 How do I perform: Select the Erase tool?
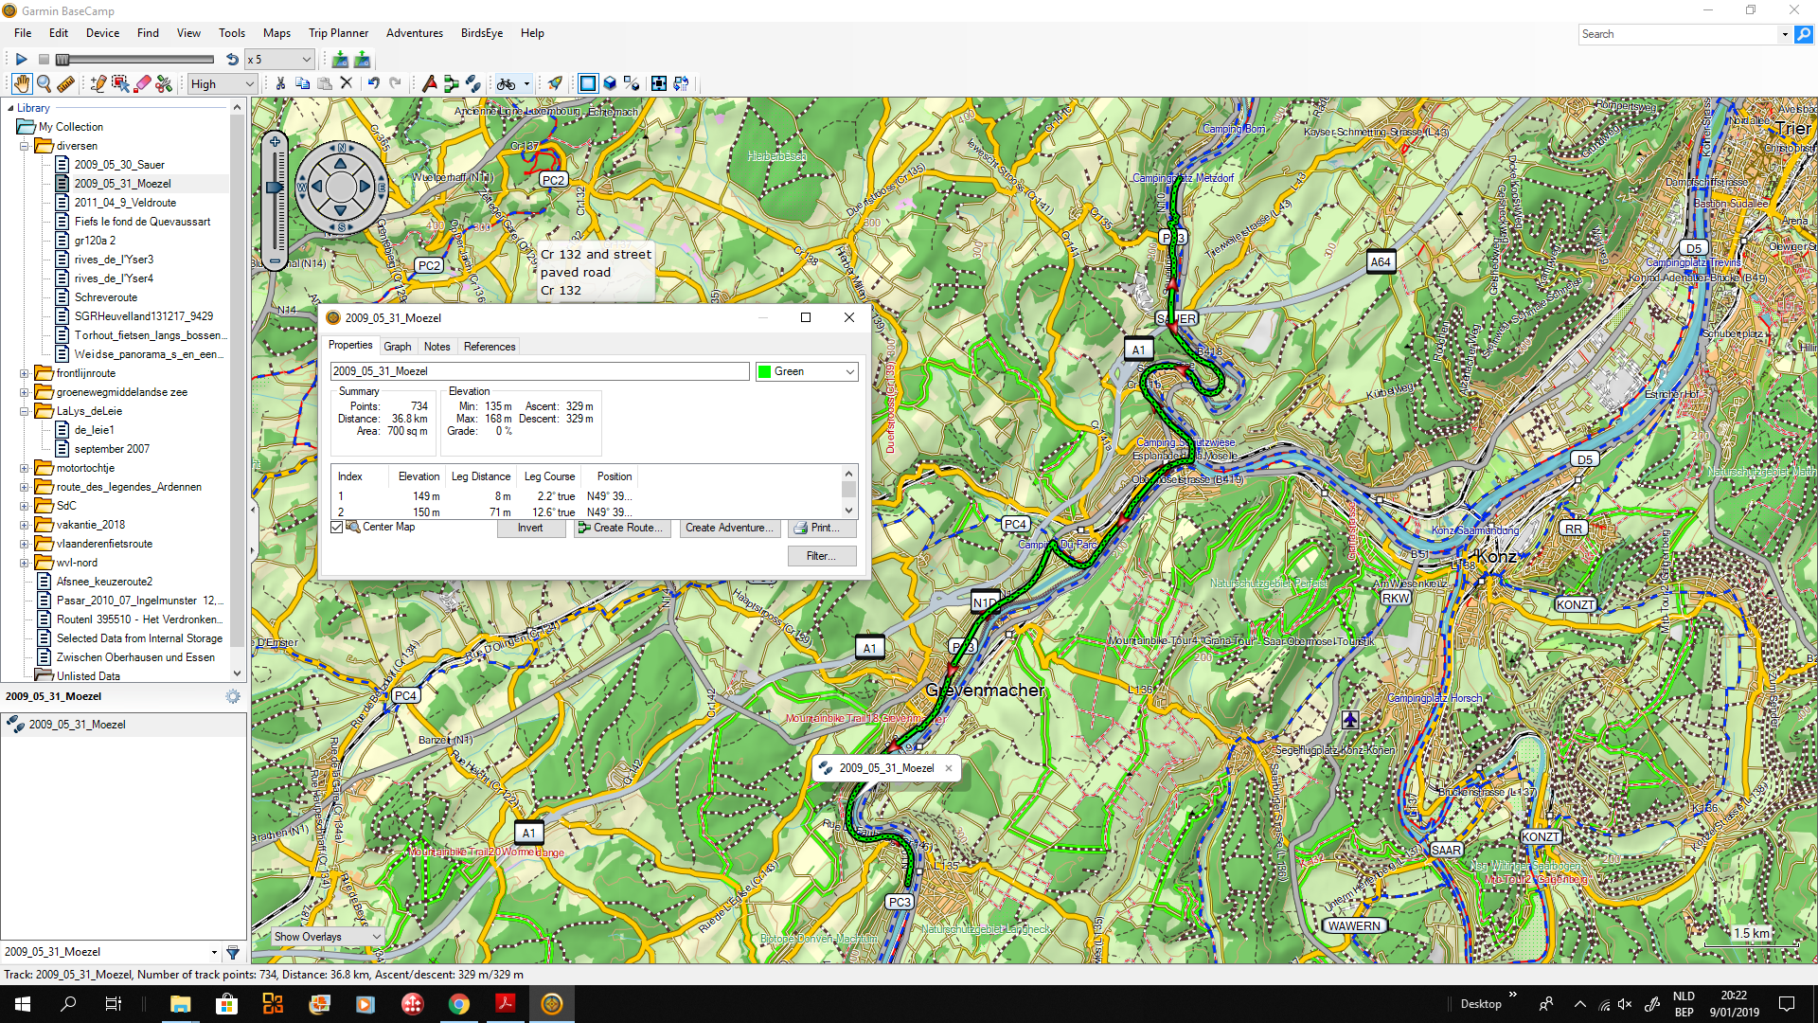click(x=142, y=83)
